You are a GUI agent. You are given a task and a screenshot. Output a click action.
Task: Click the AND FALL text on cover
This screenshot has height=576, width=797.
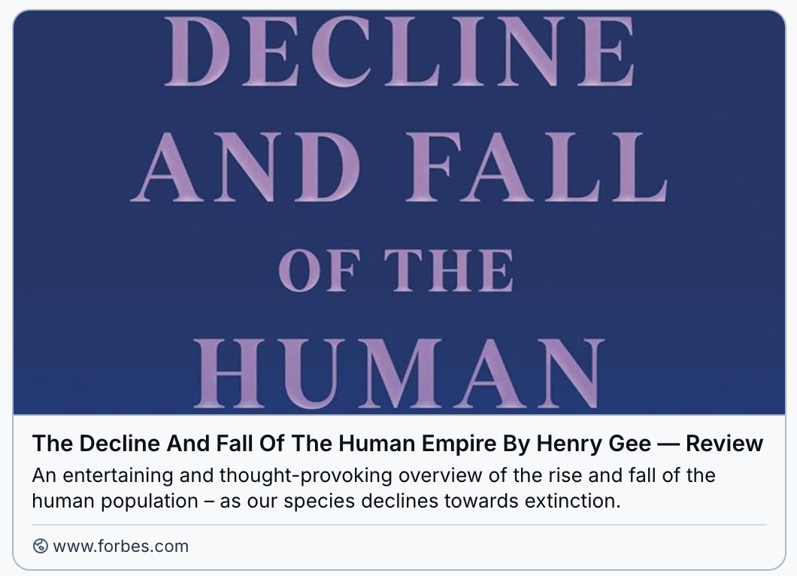(x=399, y=167)
